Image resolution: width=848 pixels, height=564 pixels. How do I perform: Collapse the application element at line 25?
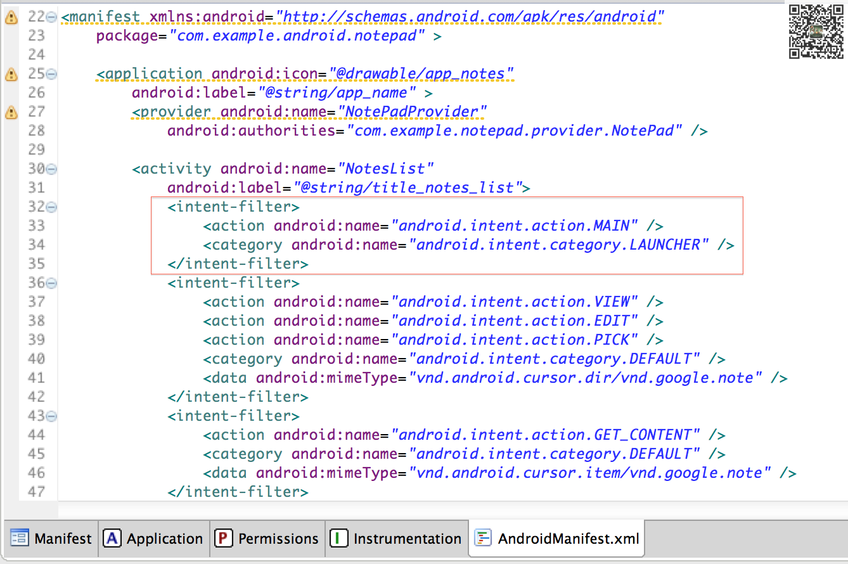52,74
